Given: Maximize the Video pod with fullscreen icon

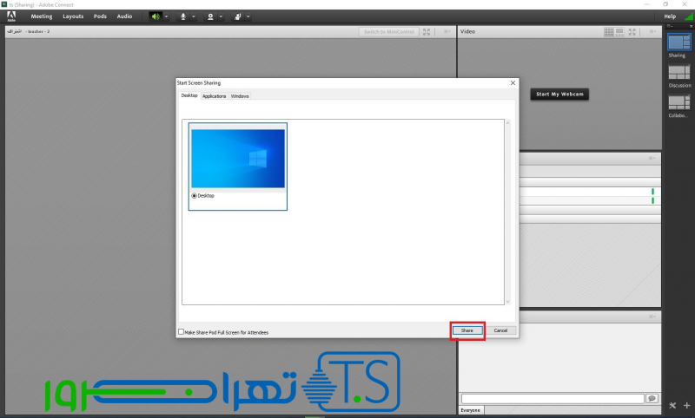Looking at the screenshot, I should point(635,31).
